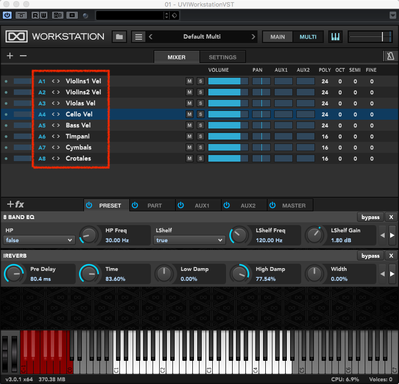
Task: Click the diamond icon in host toolbar
Action: 175,15
